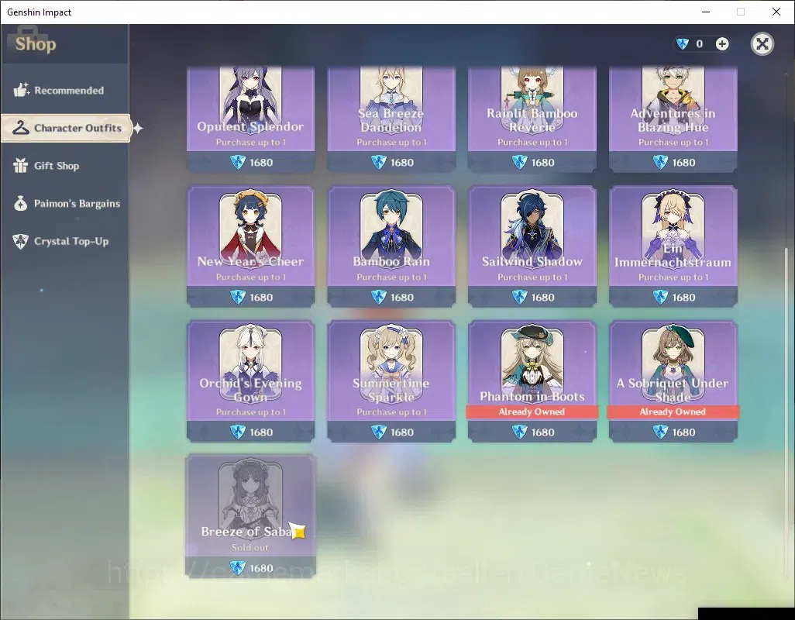This screenshot has width=795, height=620.
Task: Click the crystal icon under Ein Immernachtstraum
Action: click(x=660, y=297)
